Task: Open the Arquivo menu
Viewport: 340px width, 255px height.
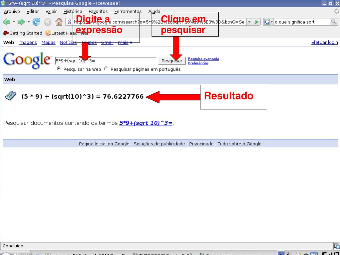Action: pyautogui.click(x=12, y=12)
